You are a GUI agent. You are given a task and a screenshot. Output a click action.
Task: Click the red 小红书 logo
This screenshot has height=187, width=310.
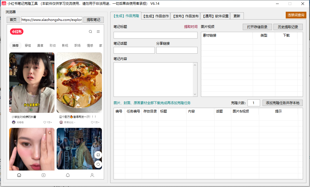coord(17,32)
